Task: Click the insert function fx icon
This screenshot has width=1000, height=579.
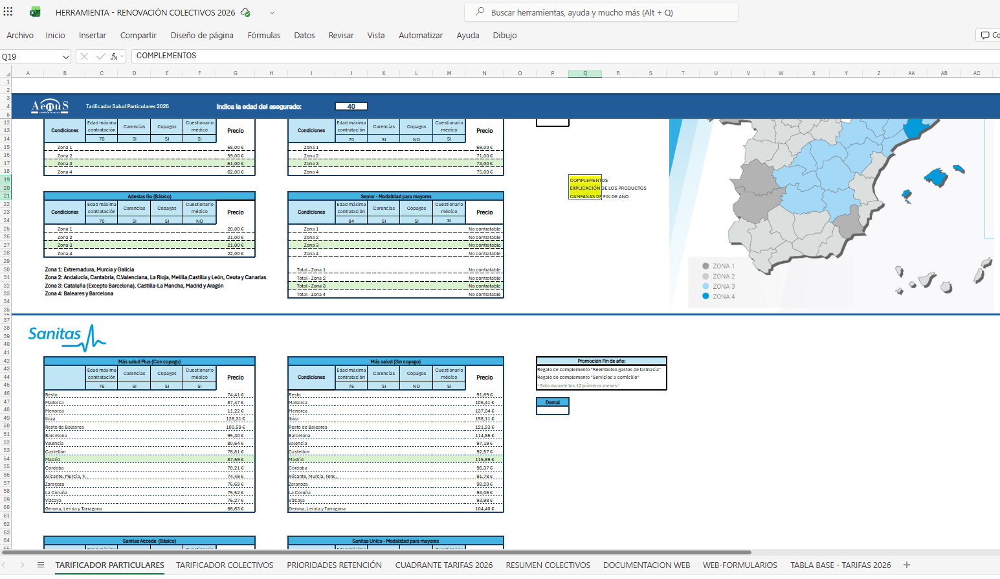Action: tap(114, 56)
